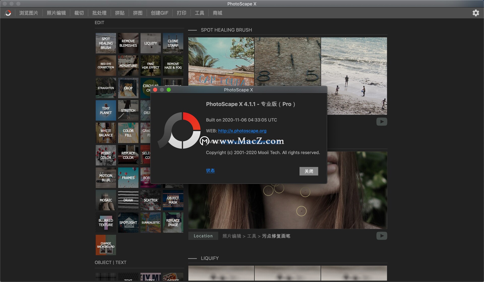
Task: Open the 商城 tab
Action: (x=217, y=13)
